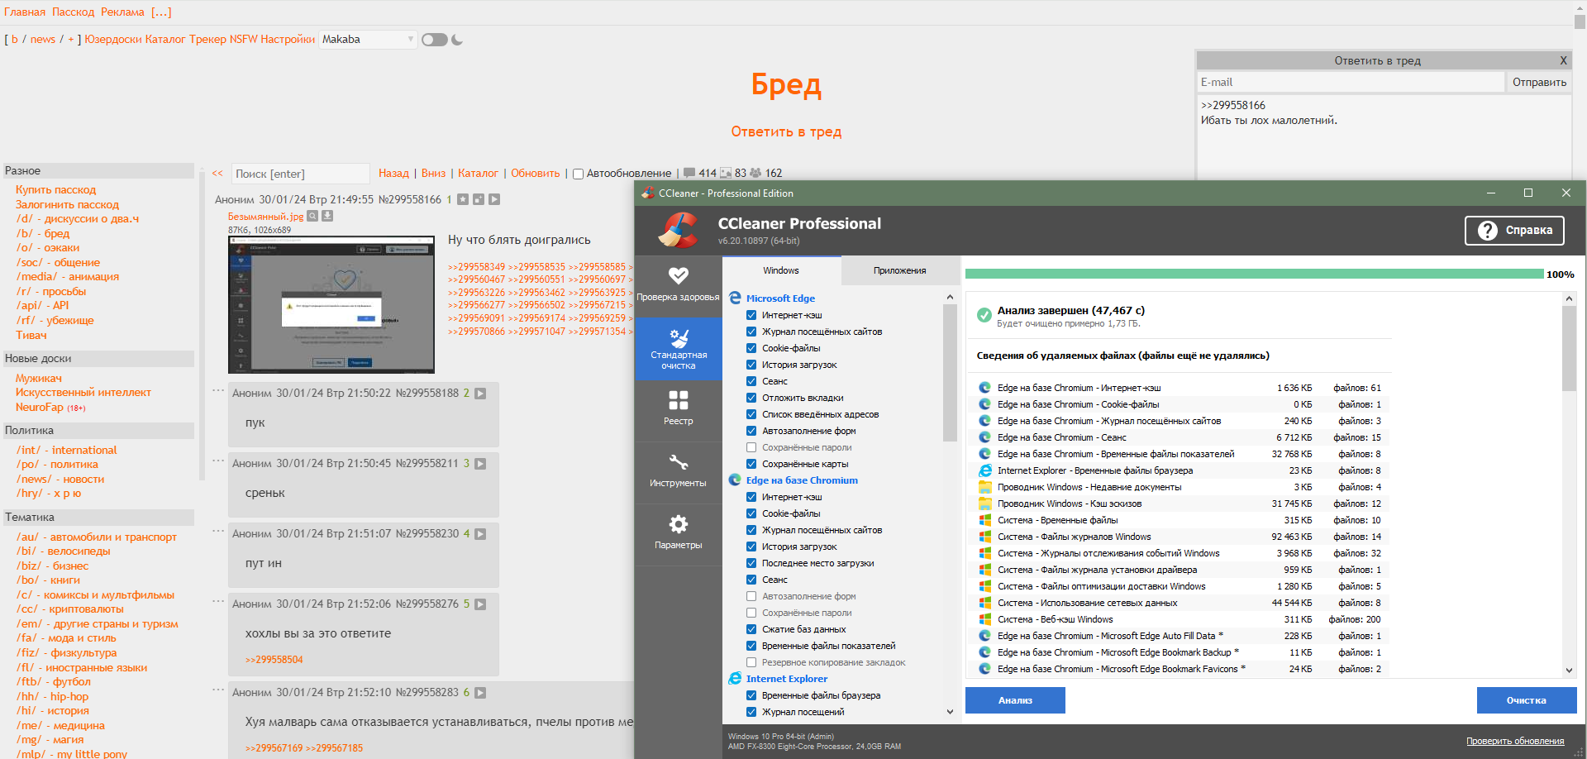Click the Безымянный.jpg thumbnail image
The height and width of the screenshot is (759, 1587).
pos(331,304)
